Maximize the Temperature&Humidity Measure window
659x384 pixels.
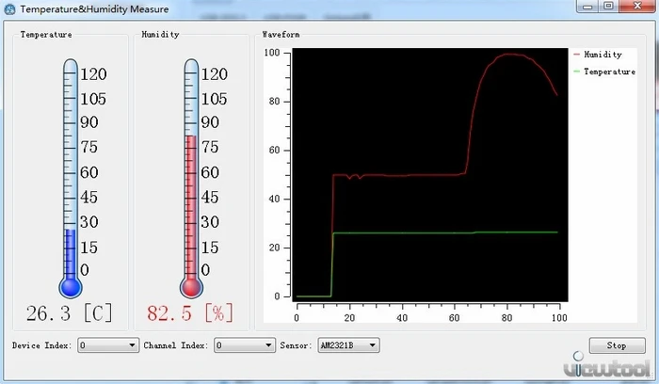[x=608, y=6]
